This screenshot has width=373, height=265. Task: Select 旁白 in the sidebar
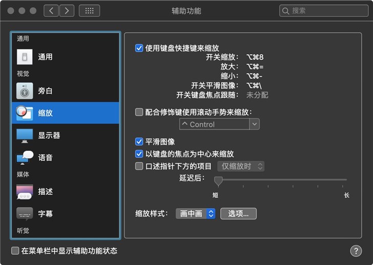(66, 91)
